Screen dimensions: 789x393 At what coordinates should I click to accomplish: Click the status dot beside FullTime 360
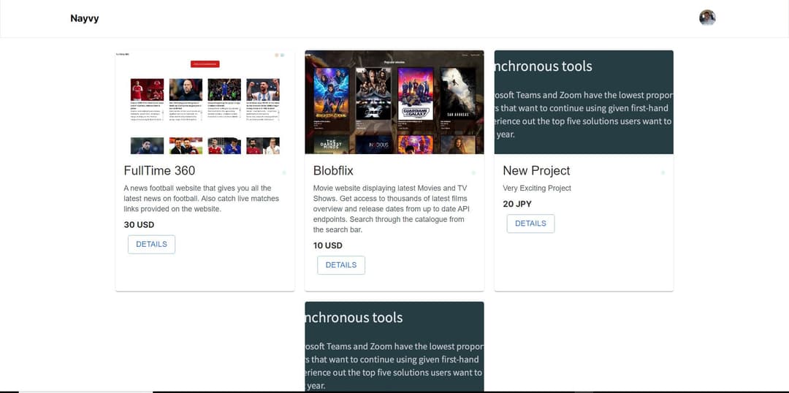tap(284, 172)
